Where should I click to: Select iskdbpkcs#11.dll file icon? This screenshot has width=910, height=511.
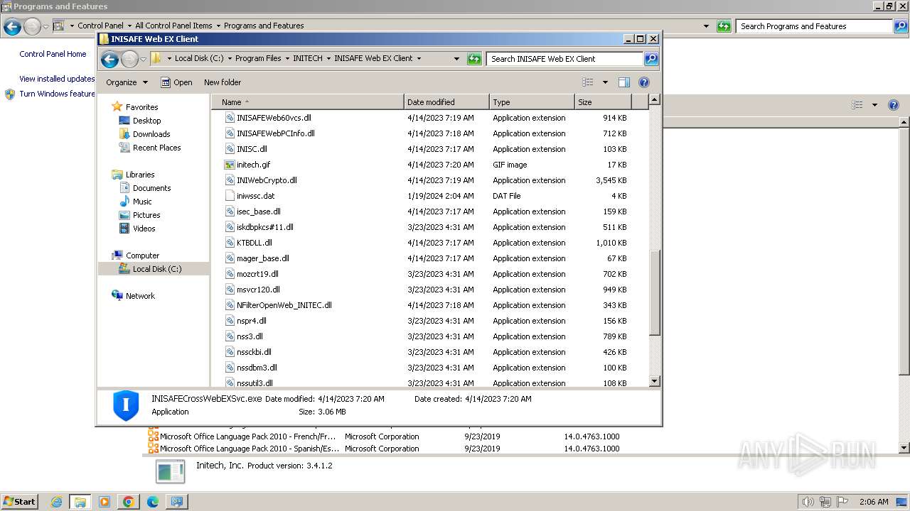click(x=230, y=227)
